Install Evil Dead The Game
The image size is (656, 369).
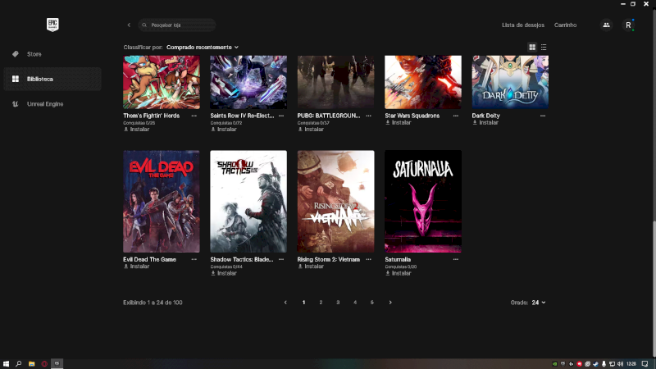(136, 266)
